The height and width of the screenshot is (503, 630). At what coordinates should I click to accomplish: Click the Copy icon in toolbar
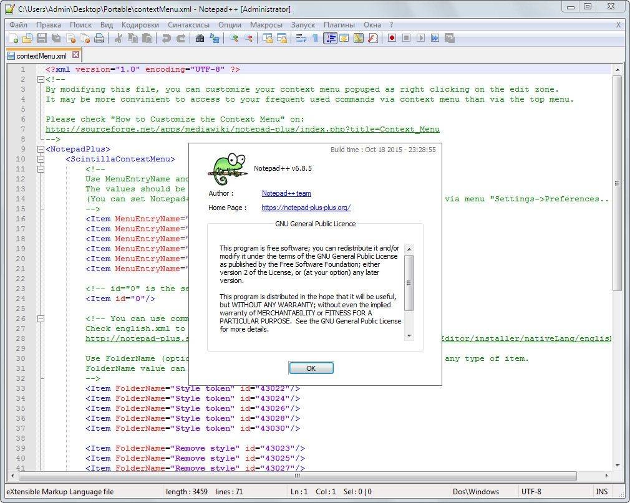pos(133,38)
